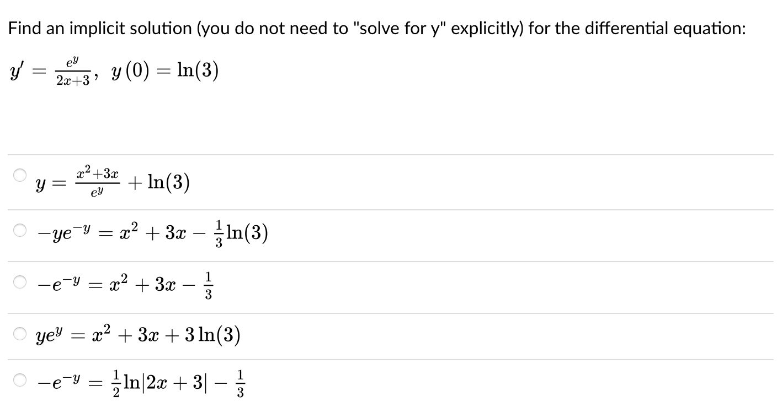777x413 pixels.
Task: Click the question prompt text
Action: tap(375, 27)
